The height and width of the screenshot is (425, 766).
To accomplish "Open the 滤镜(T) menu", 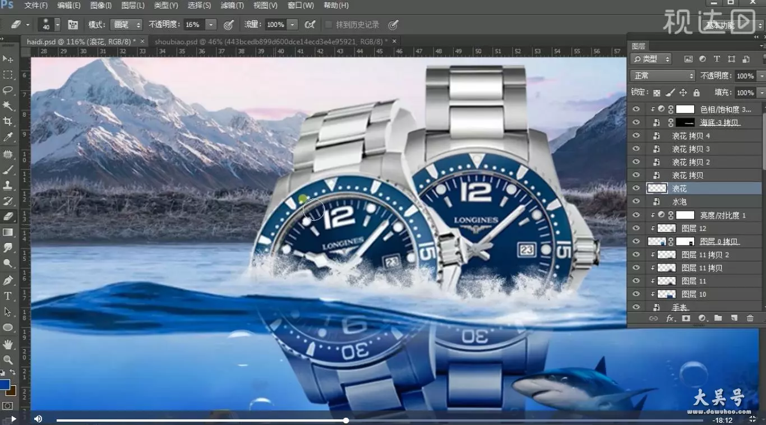I will 232,6.
